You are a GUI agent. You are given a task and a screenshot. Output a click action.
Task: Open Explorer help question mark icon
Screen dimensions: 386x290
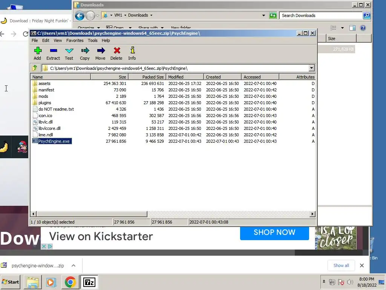[363, 28]
